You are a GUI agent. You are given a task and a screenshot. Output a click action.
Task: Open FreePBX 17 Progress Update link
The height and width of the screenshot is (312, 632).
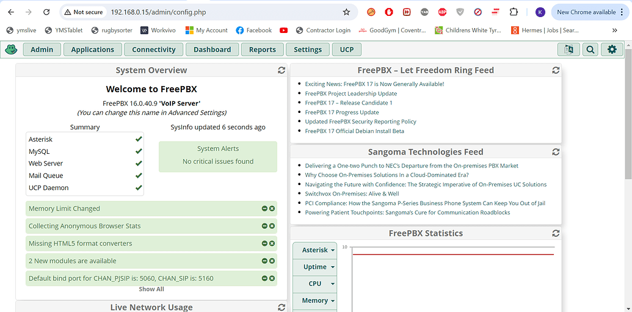(x=342, y=112)
